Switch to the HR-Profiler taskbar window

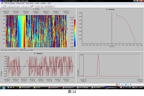pyautogui.click(x=83, y=87)
